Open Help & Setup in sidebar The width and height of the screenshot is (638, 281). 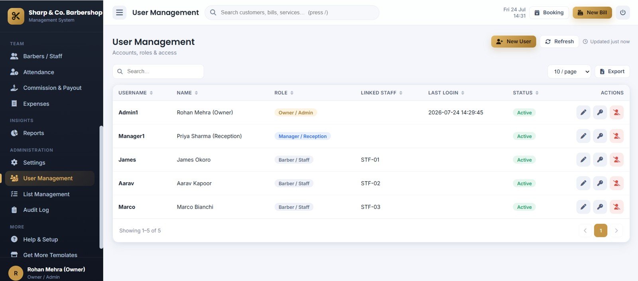(x=50, y=239)
